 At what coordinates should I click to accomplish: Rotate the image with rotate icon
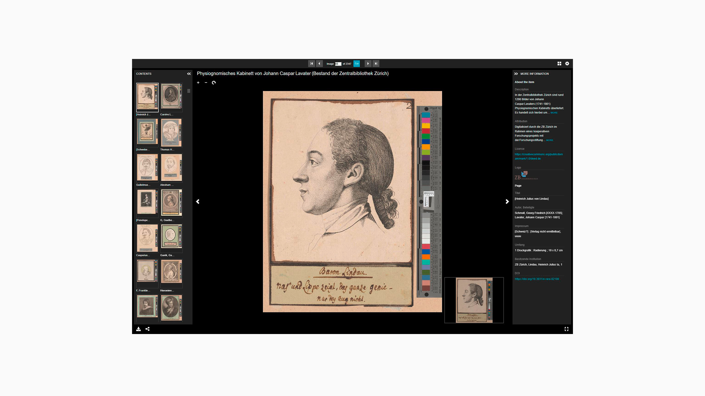(214, 83)
